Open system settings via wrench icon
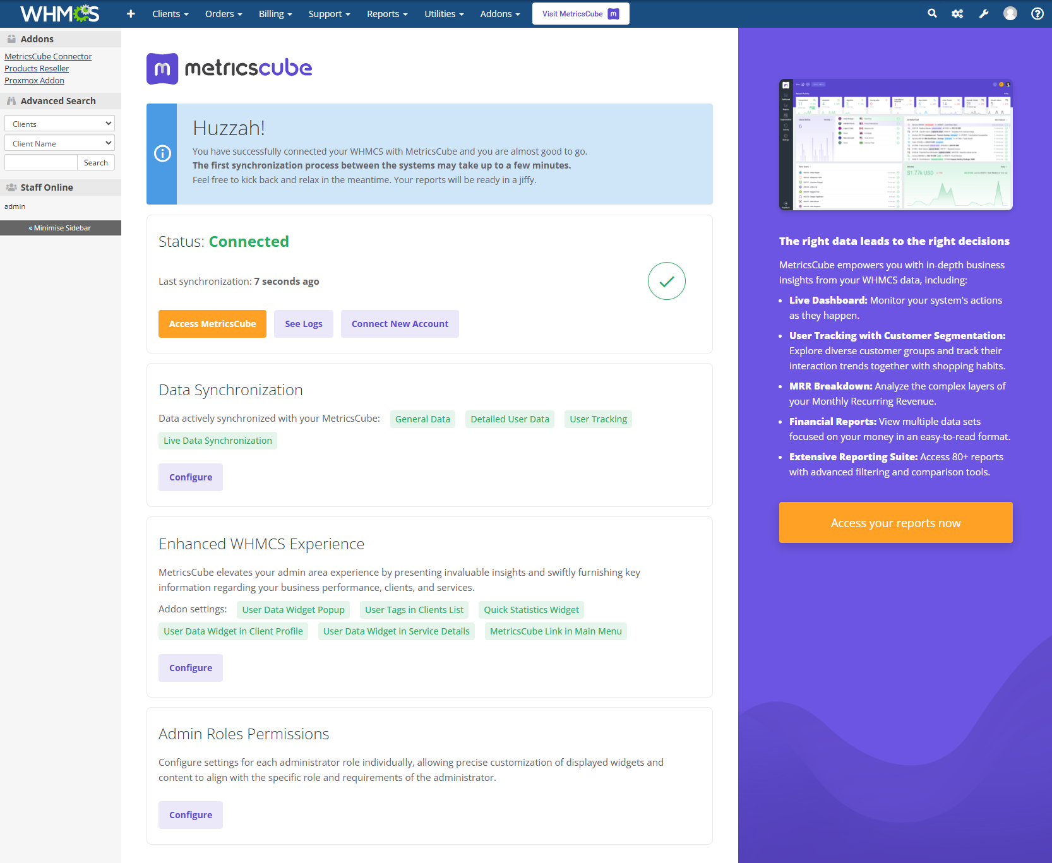Viewport: 1052px width, 863px height. pos(983,13)
